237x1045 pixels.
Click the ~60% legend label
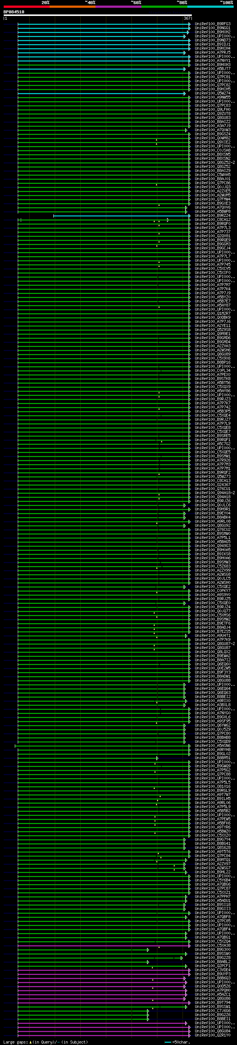point(136,3)
